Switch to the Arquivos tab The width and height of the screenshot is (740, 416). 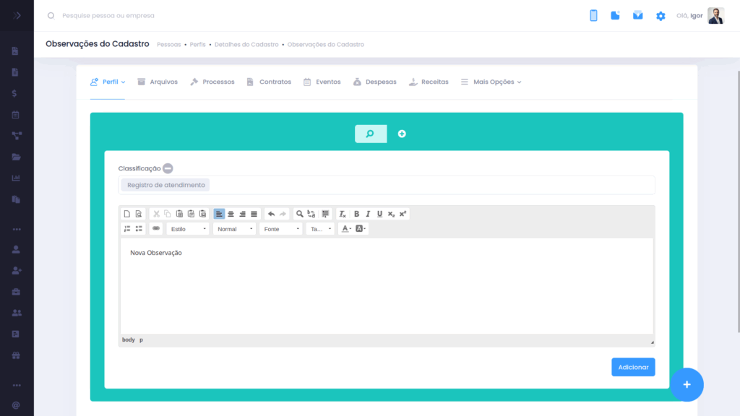158,82
